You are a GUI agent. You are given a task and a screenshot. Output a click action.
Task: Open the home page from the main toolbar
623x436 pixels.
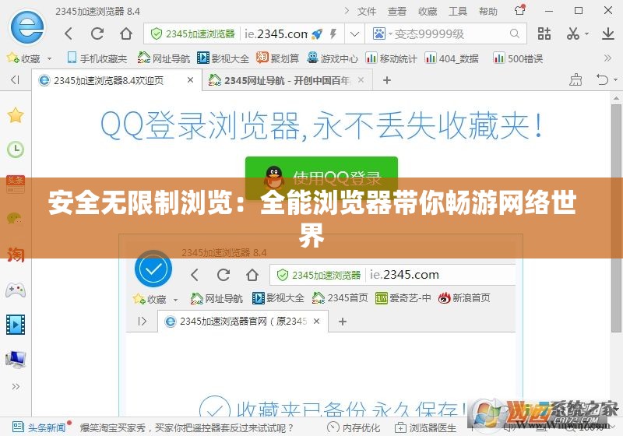126,33
